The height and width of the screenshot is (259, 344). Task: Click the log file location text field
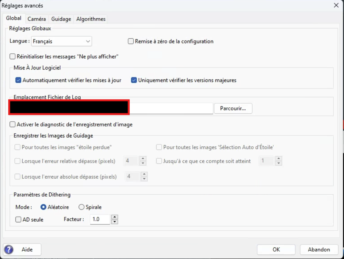pyautogui.click(x=111, y=108)
